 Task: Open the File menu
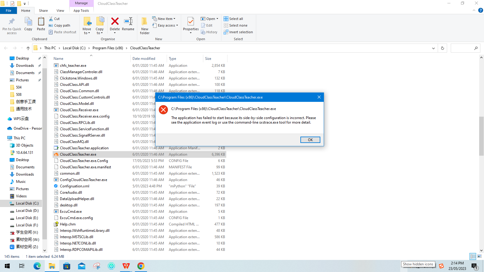[x=8, y=11]
